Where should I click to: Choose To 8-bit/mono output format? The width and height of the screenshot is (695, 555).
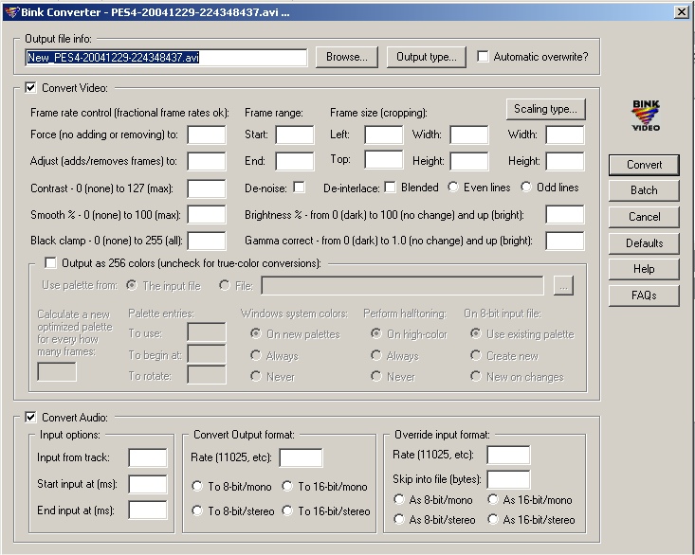click(197, 486)
